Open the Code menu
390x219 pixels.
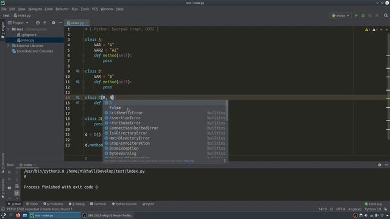[49, 9]
